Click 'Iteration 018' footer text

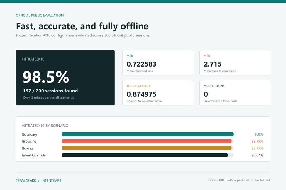(x=216, y=180)
